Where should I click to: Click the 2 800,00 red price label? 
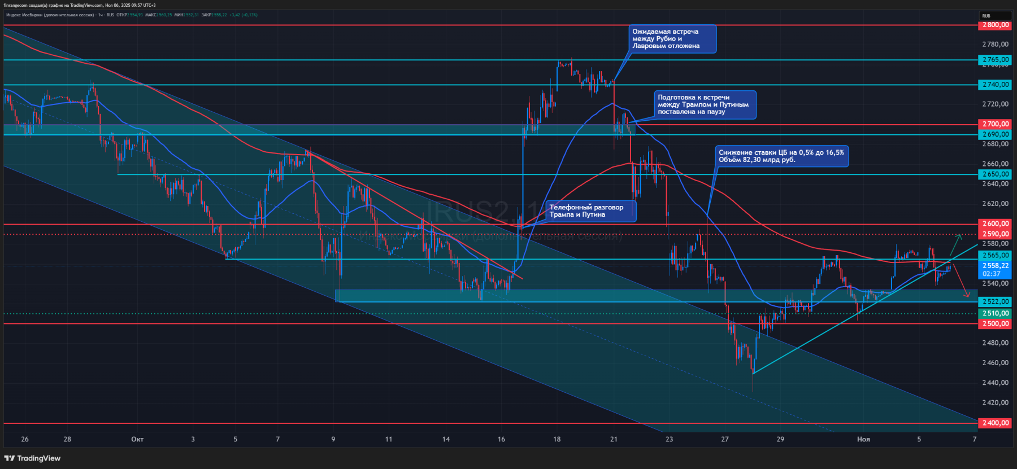click(995, 25)
